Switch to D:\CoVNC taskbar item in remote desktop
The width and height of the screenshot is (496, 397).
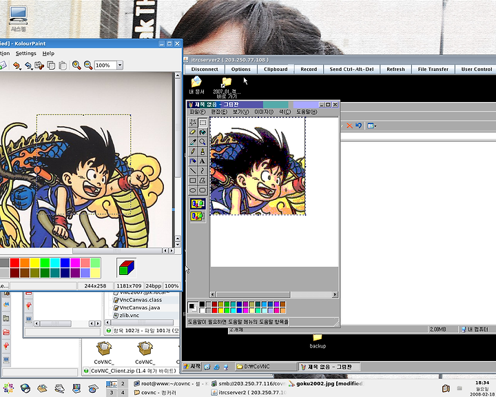pyautogui.click(x=266, y=367)
